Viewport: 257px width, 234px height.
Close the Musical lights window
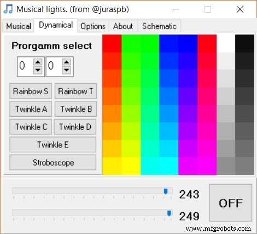[x=240, y=9]
